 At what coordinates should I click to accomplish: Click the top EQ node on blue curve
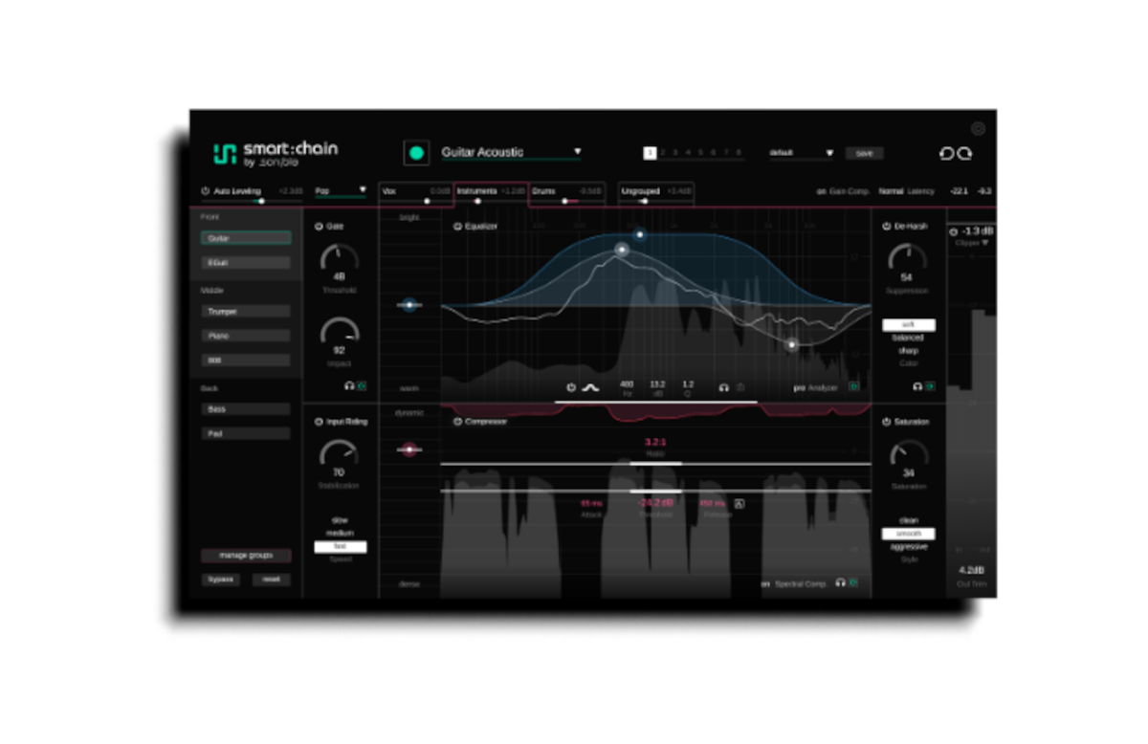click(x=640, y=234)
